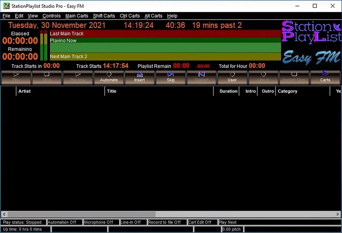342x233 pixels.
Task: Click the Play transport button
Action: point(16,77)
